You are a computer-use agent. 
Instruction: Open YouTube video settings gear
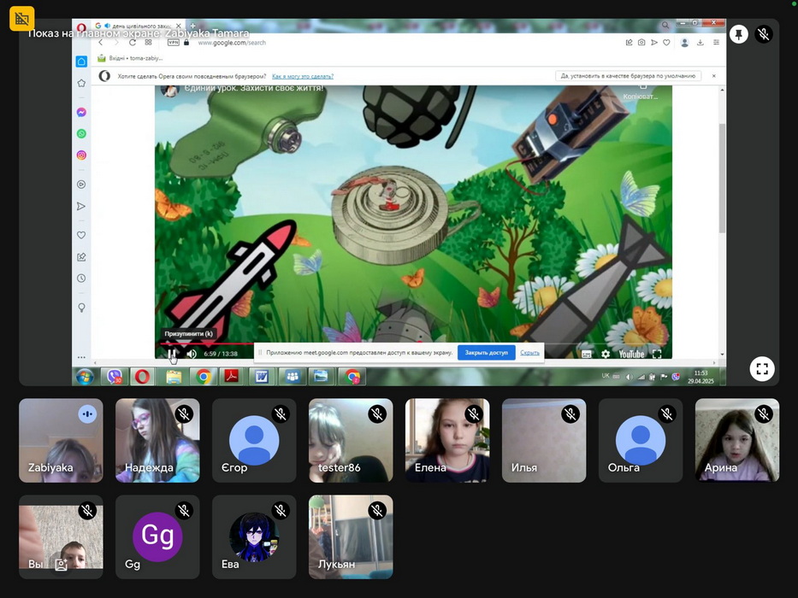pyautogui.click(x=606, y=354)
